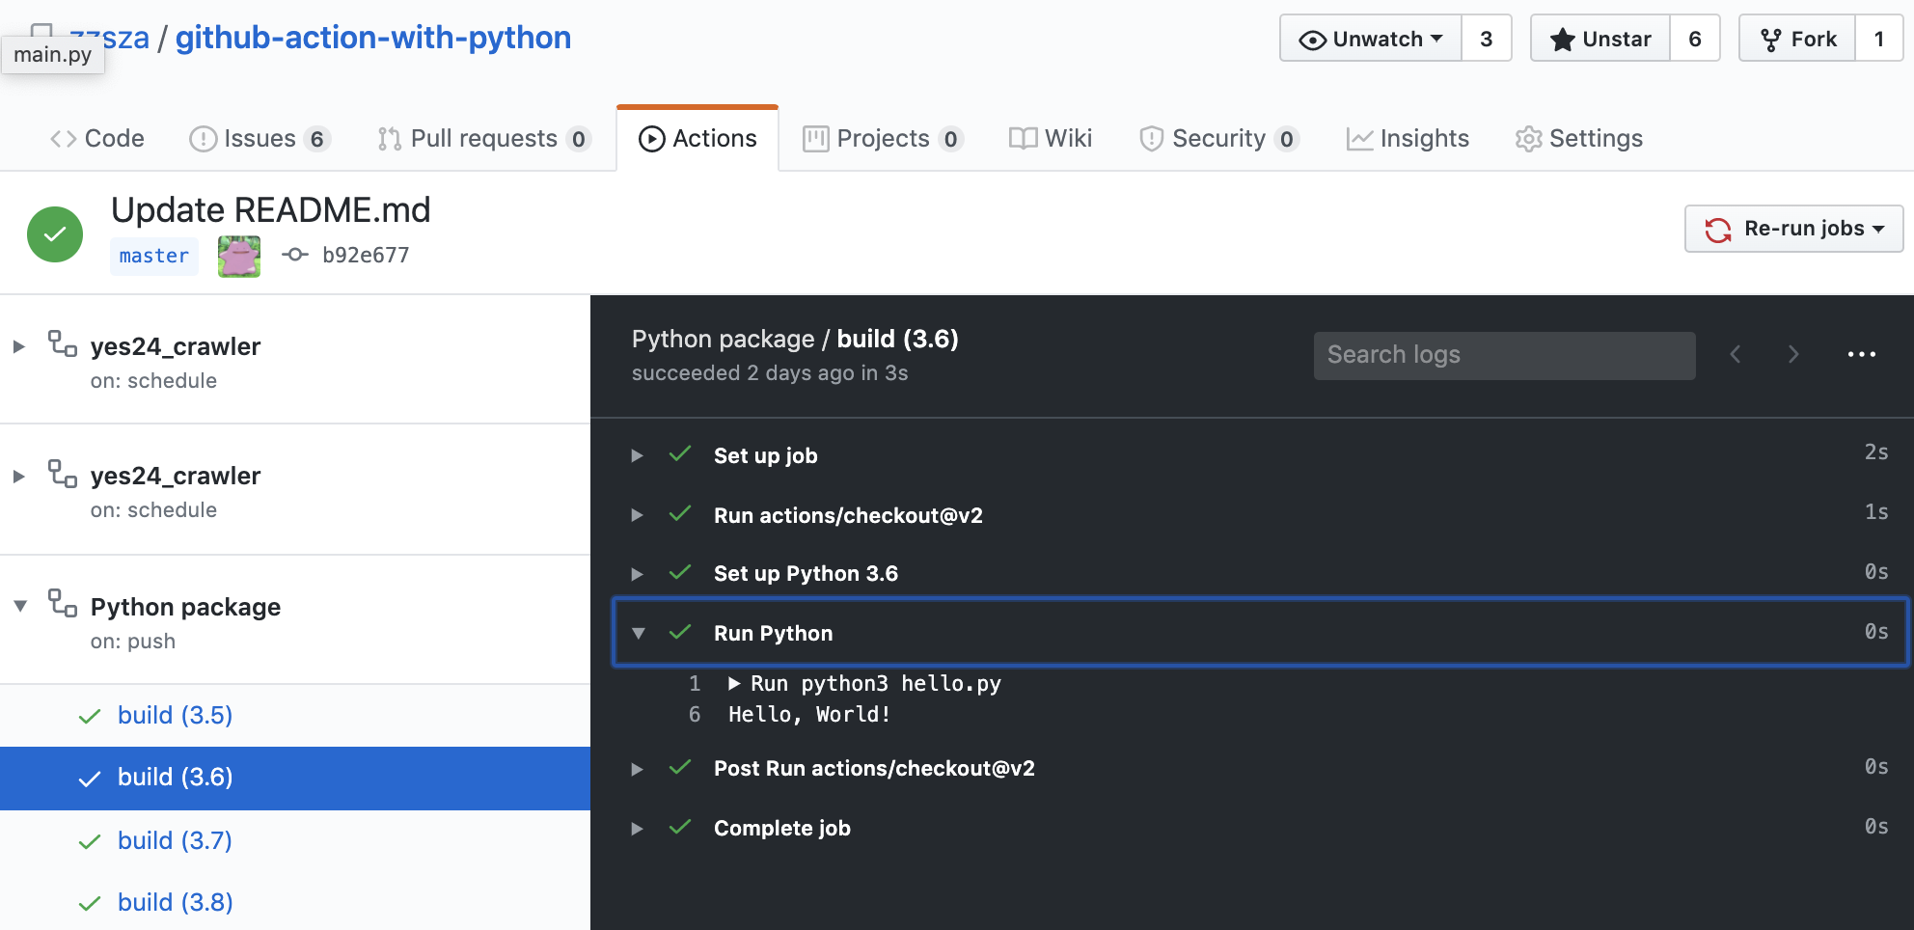Expand the Run python3 hello.py log line
Viewport: 1914px width, 930px height.
click(x=735, y=684)
